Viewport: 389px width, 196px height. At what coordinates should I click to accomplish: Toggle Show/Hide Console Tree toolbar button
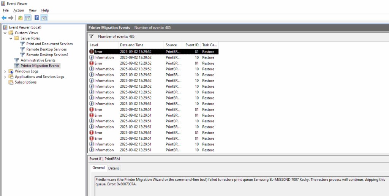click(x=27, y=18)
